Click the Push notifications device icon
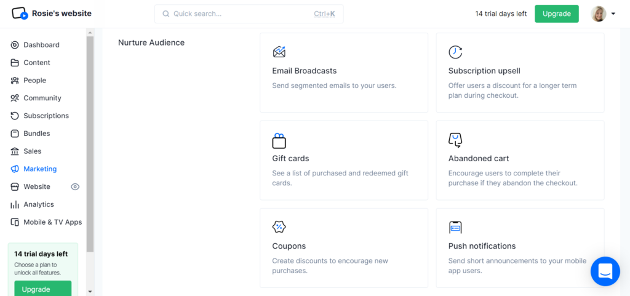 (x=455, y=227)
